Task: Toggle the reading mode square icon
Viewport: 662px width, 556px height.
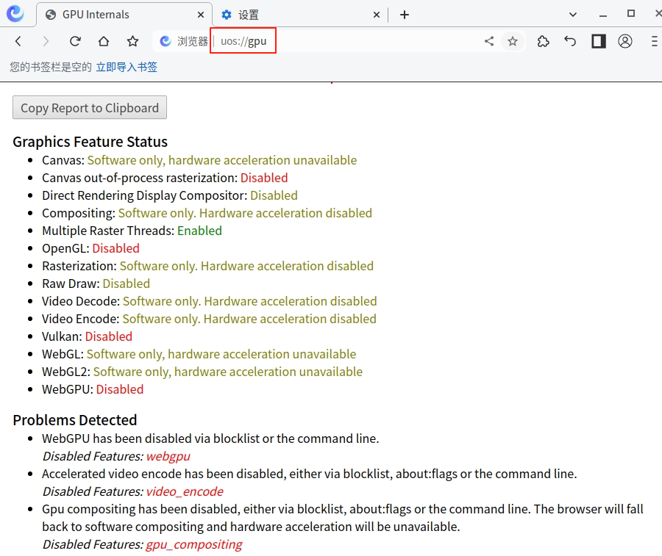Action: coord(597,41)
